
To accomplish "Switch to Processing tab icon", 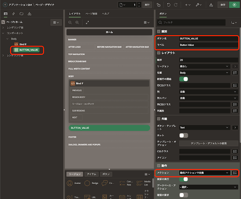I will coord(21,14).
